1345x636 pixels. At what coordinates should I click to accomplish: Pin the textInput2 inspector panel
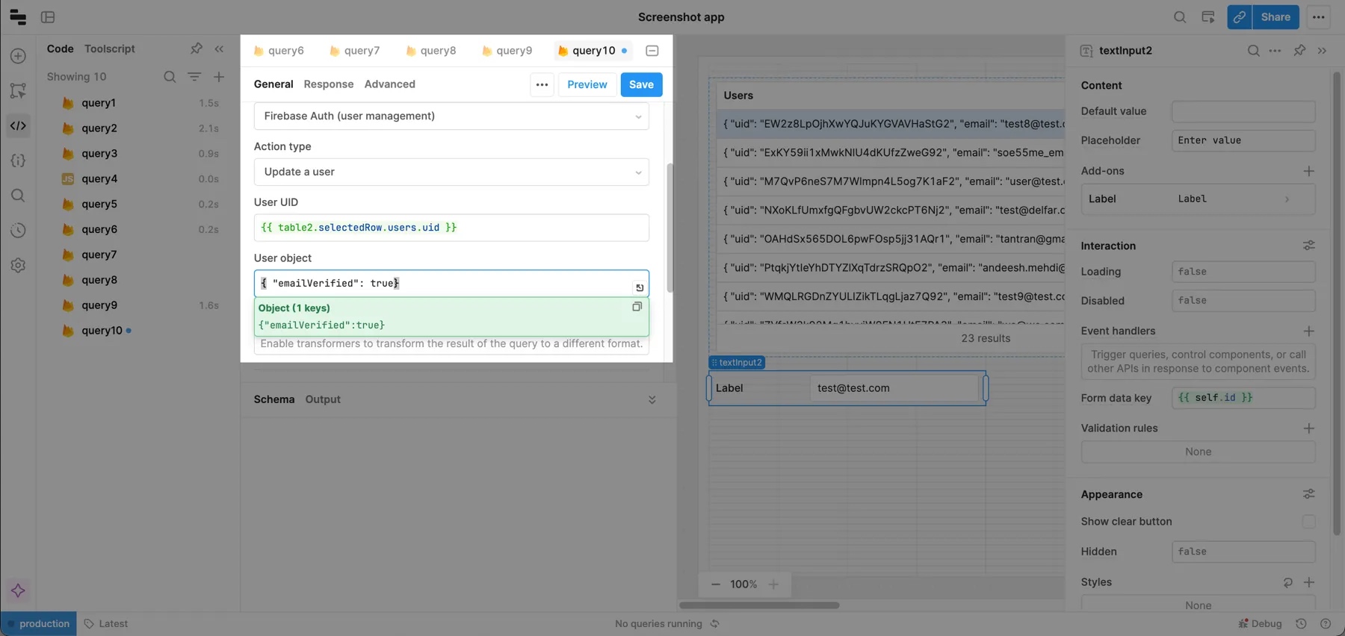tap(1299, 51)
